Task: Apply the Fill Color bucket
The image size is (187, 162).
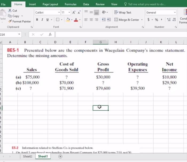Action: click(x=68, y=20)
